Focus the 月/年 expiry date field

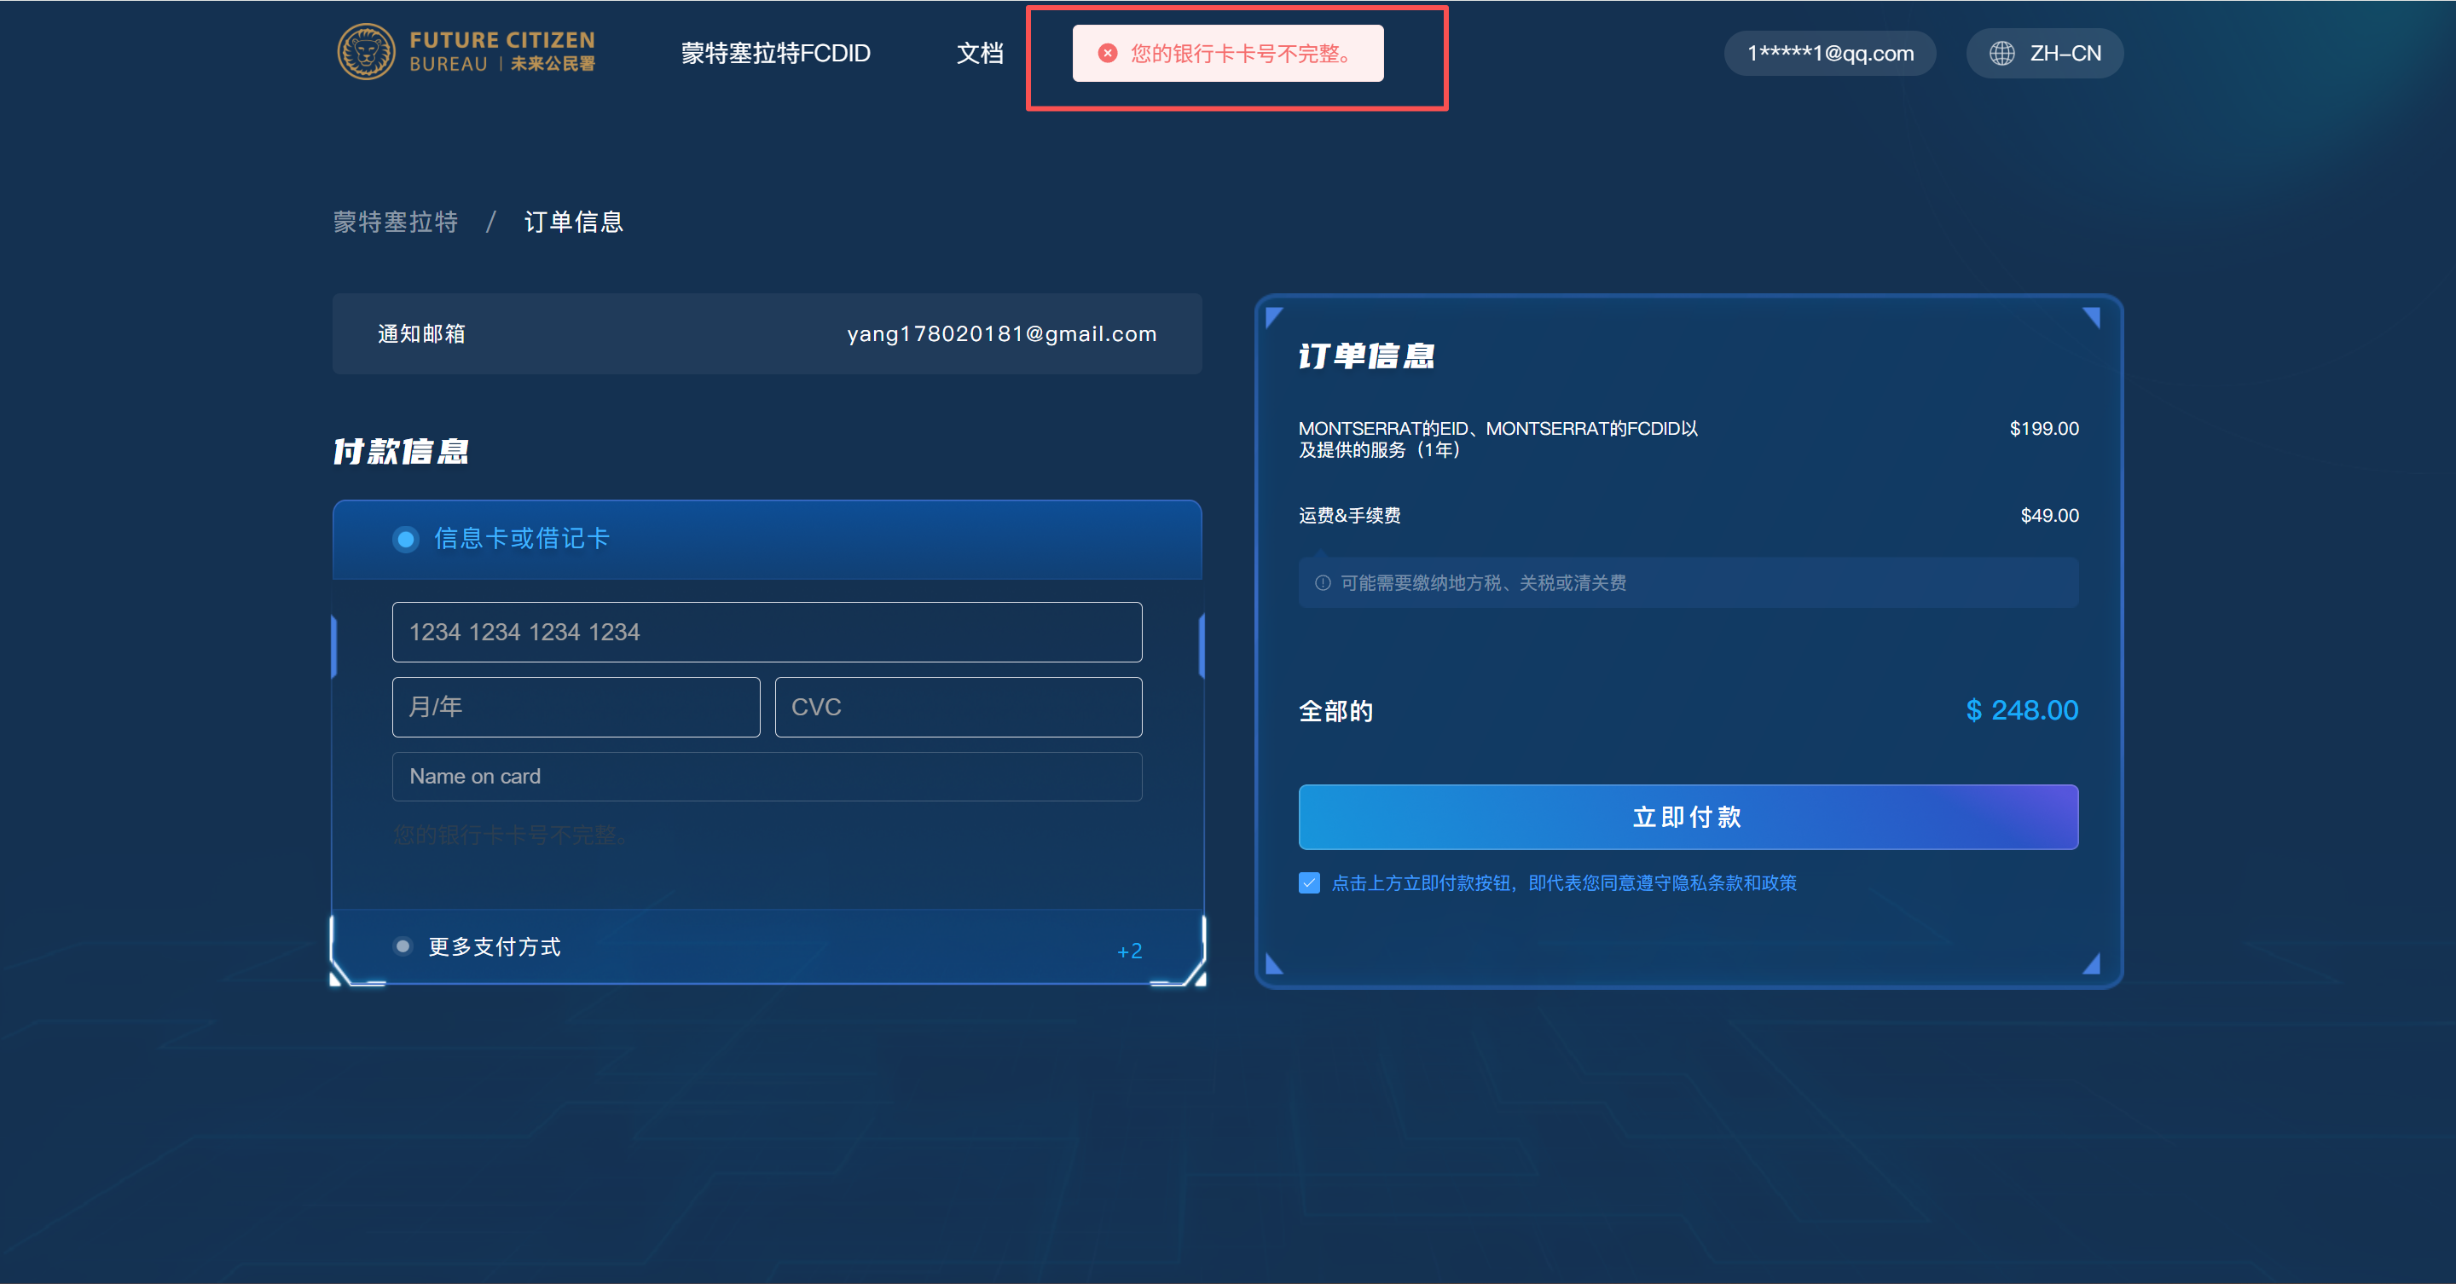coord(576,706)
